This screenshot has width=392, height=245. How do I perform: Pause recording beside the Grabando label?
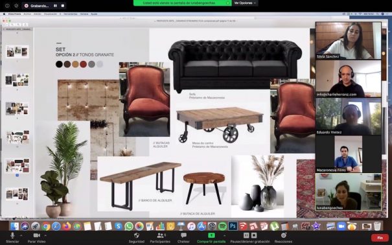point(55,5)
